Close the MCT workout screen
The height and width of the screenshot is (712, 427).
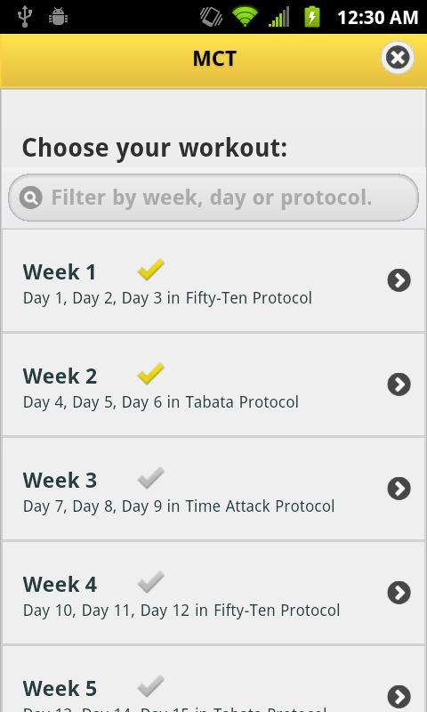[x=398, y=58]
